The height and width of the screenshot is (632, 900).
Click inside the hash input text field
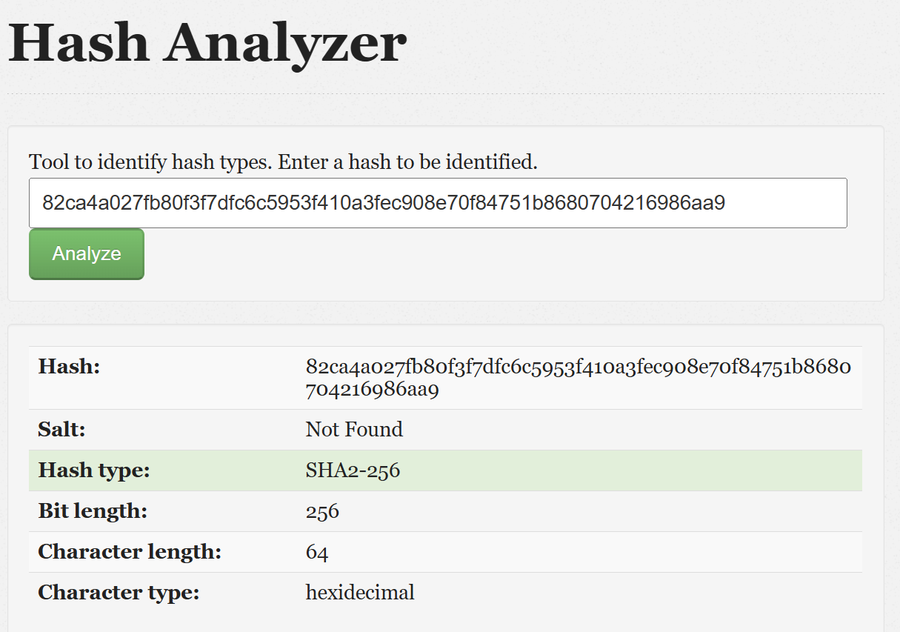pyautogui.click(x=438, y=203)
